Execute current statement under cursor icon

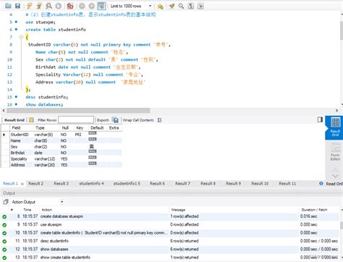click(39, 6)
